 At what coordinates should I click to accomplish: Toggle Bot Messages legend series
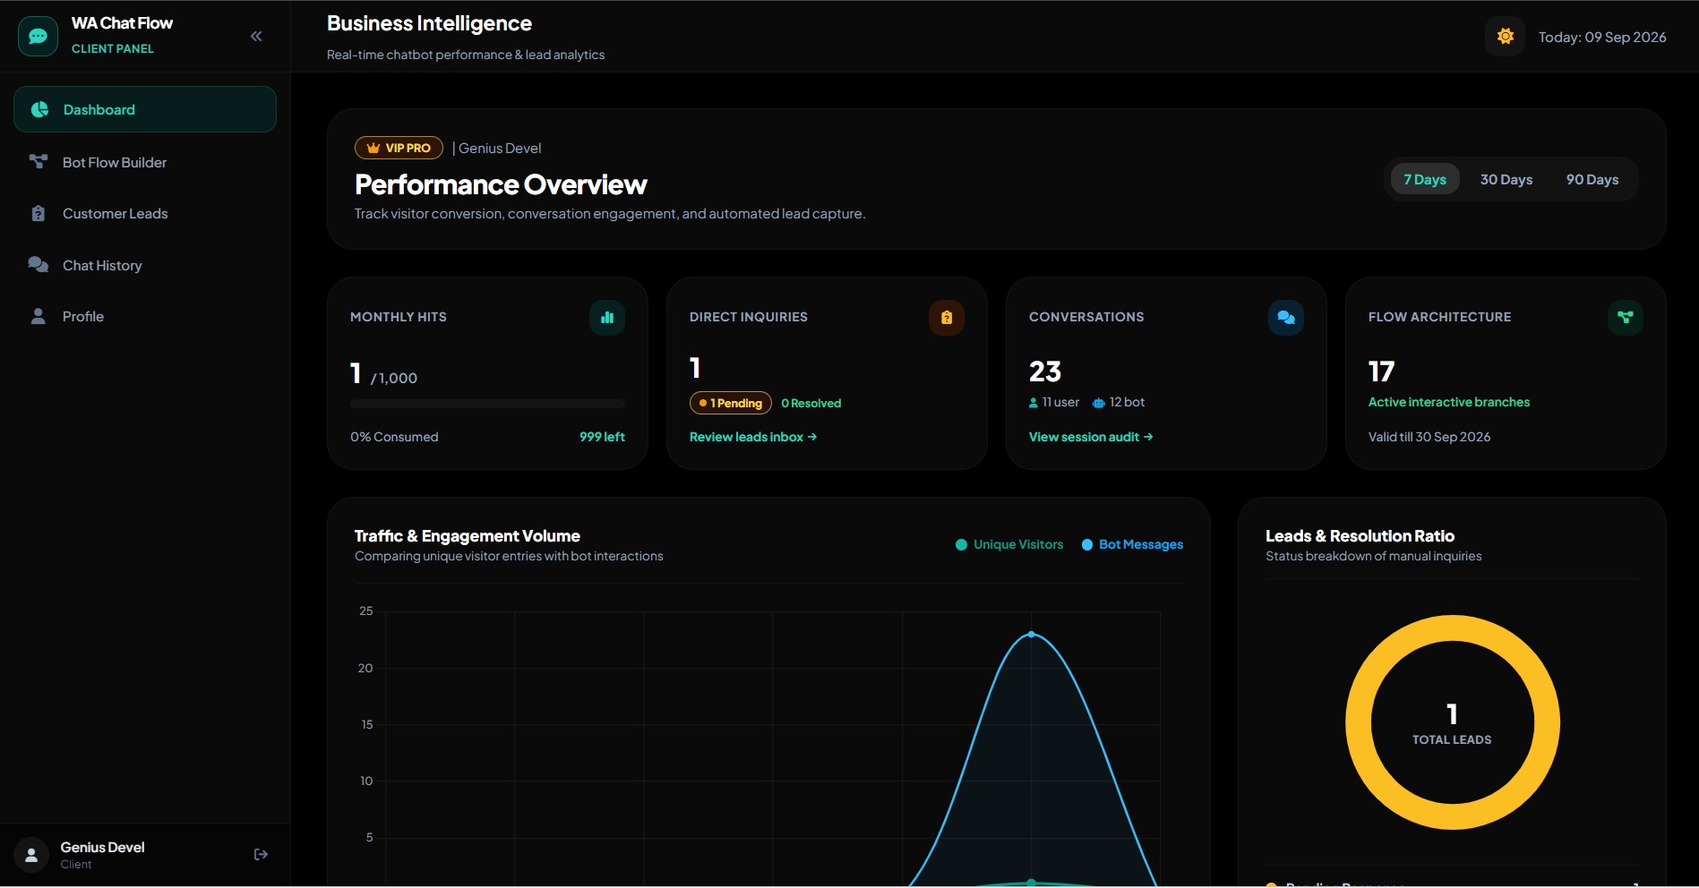pyautogui.click(x=1132, y=544)
